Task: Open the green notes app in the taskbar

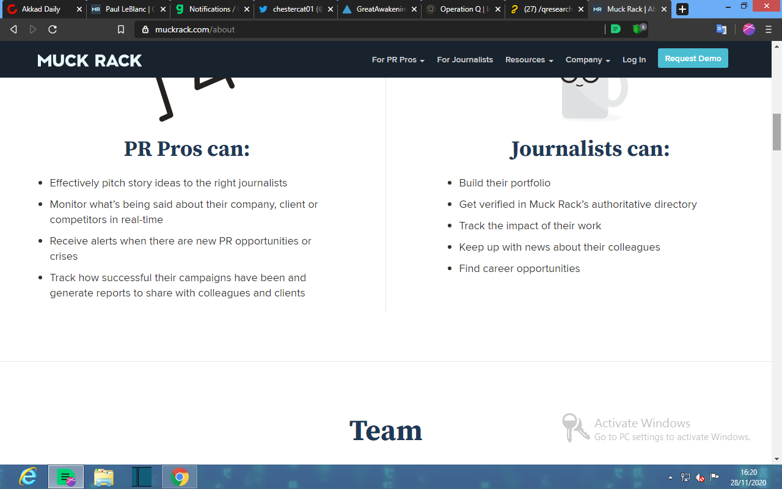Action: tap(66, 477)
